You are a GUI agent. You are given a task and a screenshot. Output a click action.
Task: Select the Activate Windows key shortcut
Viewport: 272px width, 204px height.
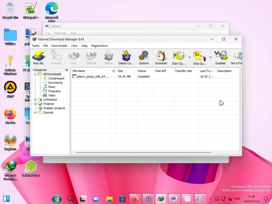click(x=10, y=65)
